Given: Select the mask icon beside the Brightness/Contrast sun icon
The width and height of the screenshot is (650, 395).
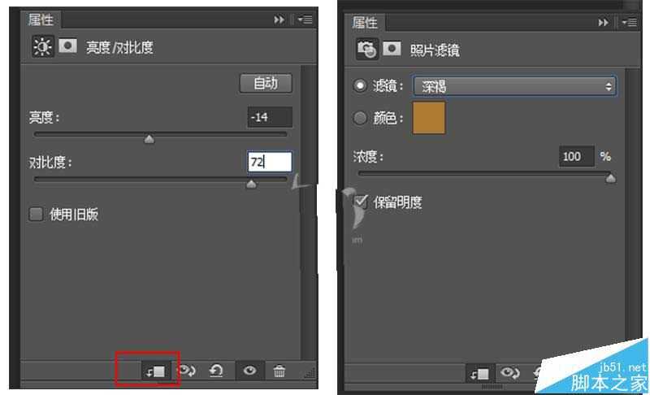Looking at the screenshot, I should (x=67, y=47).
